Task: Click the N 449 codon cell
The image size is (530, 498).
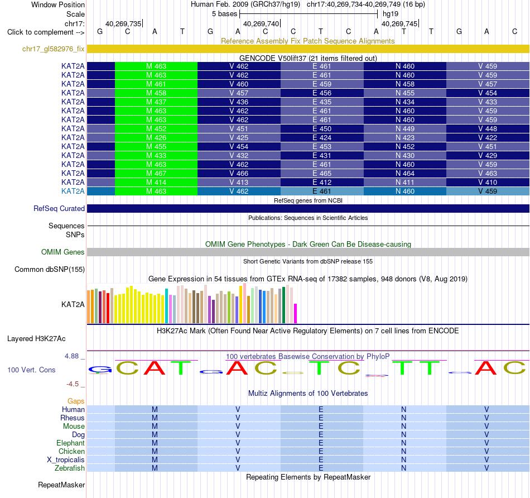Action: [405, 128]
